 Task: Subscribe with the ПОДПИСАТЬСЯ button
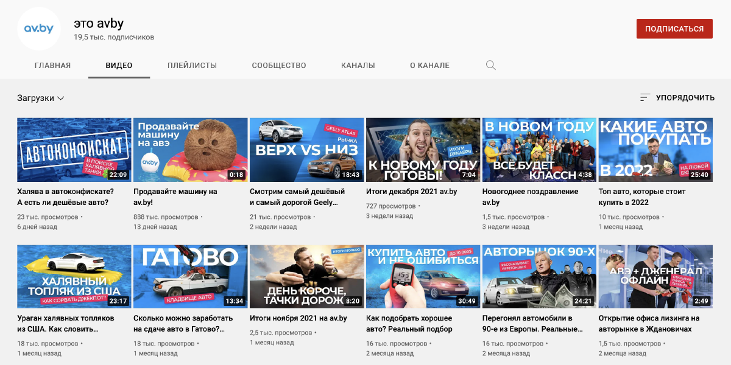pyautogui.click(x=674, y=29)
